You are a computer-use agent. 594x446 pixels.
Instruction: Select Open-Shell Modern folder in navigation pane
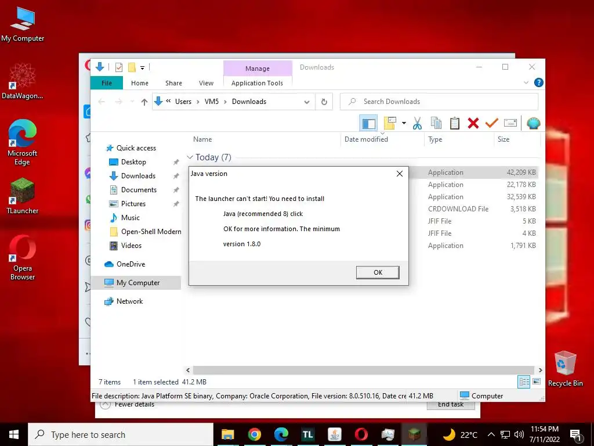click(151, 232)
